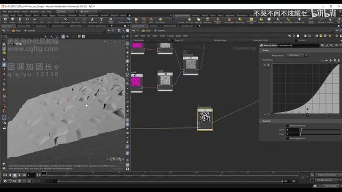Open the Windows menu
This screenshot has height=192, width=342.
point(34,12)
